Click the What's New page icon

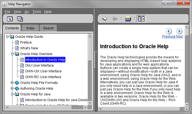pyautogui.click(x=17, y=48)
